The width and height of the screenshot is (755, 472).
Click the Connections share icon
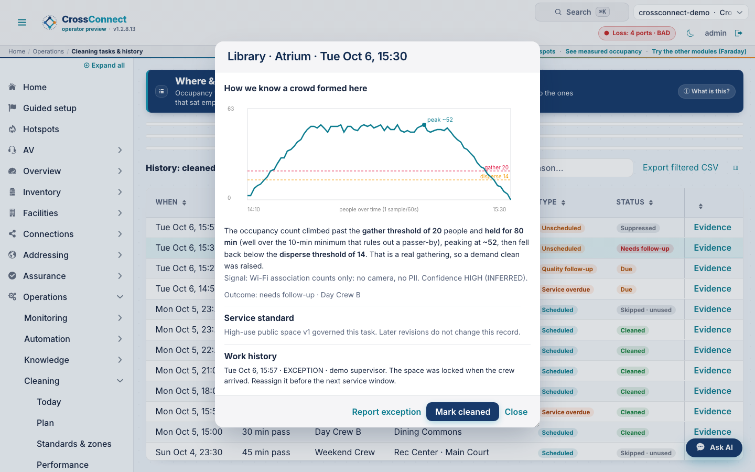tap(13, 234)
